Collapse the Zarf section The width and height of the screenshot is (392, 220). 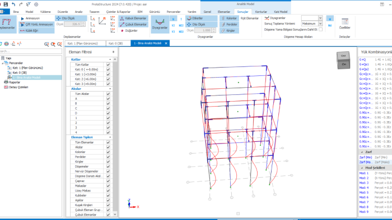pyautogui.click(x=362, y=152)
